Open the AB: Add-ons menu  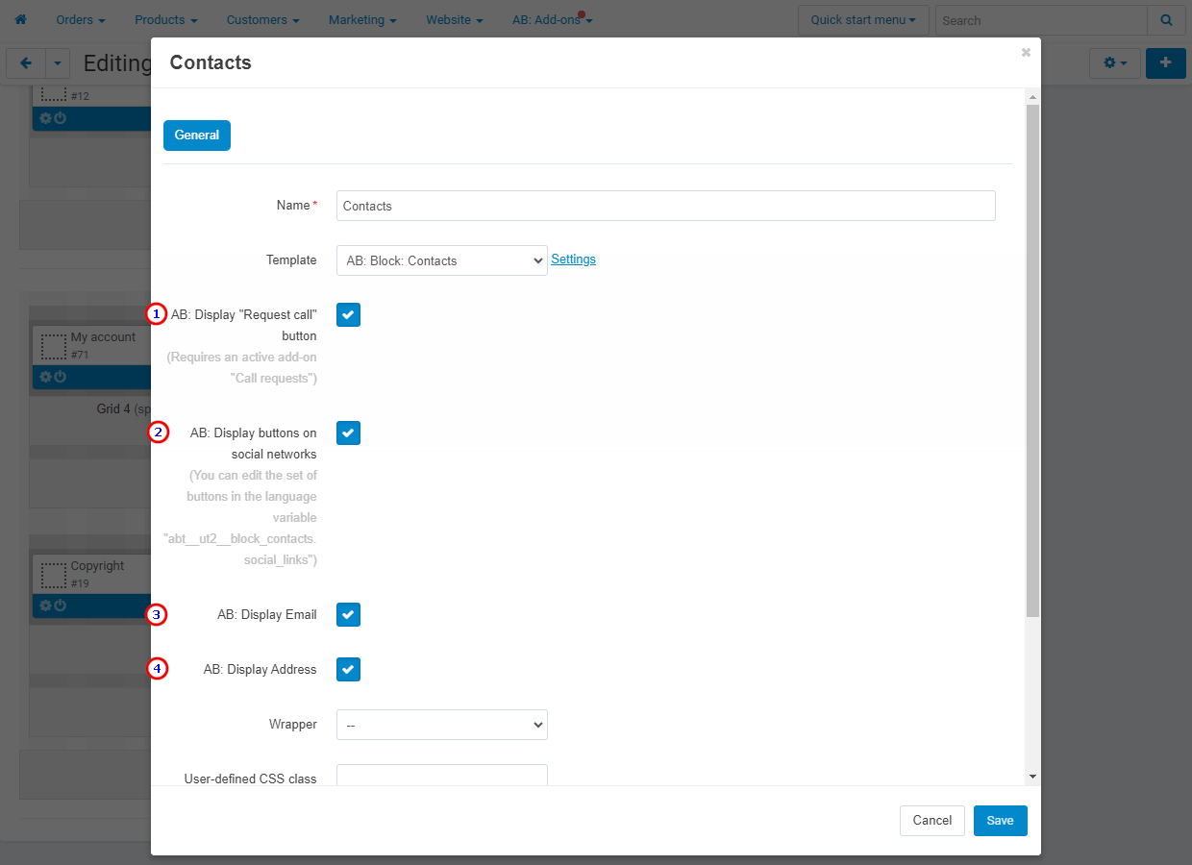pyautogui.click(x=553, y=20)
